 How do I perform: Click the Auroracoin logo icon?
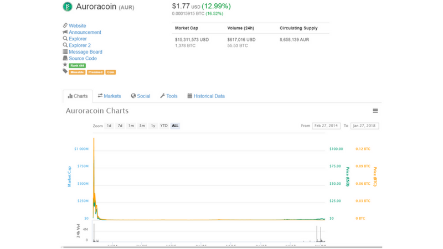point(68,7)
